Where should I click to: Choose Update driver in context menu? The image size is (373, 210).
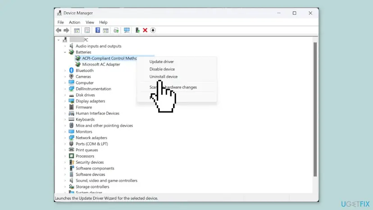[162, 61]
